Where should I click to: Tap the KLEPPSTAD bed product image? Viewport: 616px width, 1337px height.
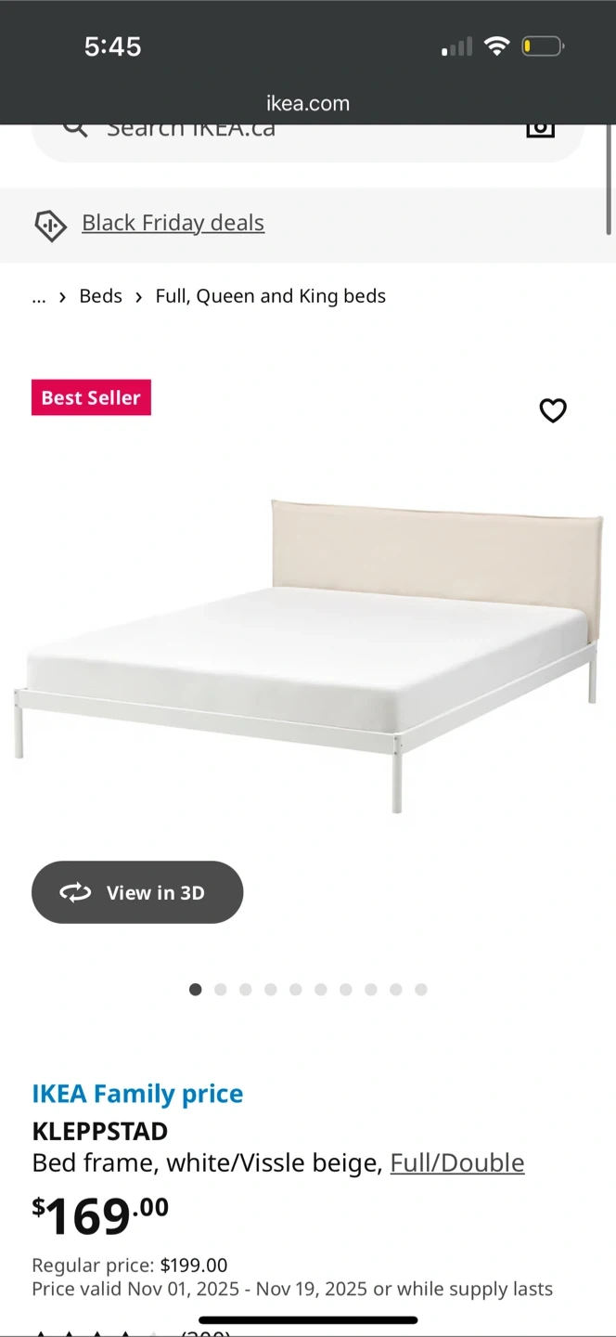coord(308,656)
